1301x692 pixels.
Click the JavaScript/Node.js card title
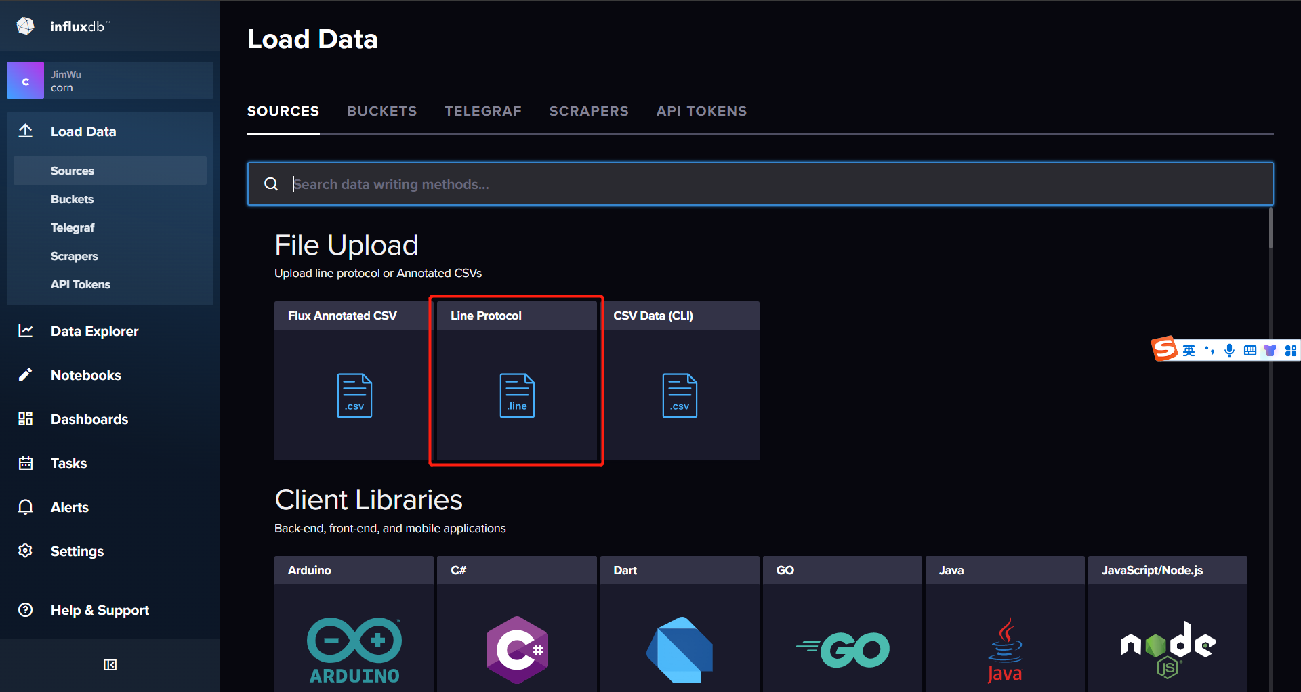(1152, 570)
